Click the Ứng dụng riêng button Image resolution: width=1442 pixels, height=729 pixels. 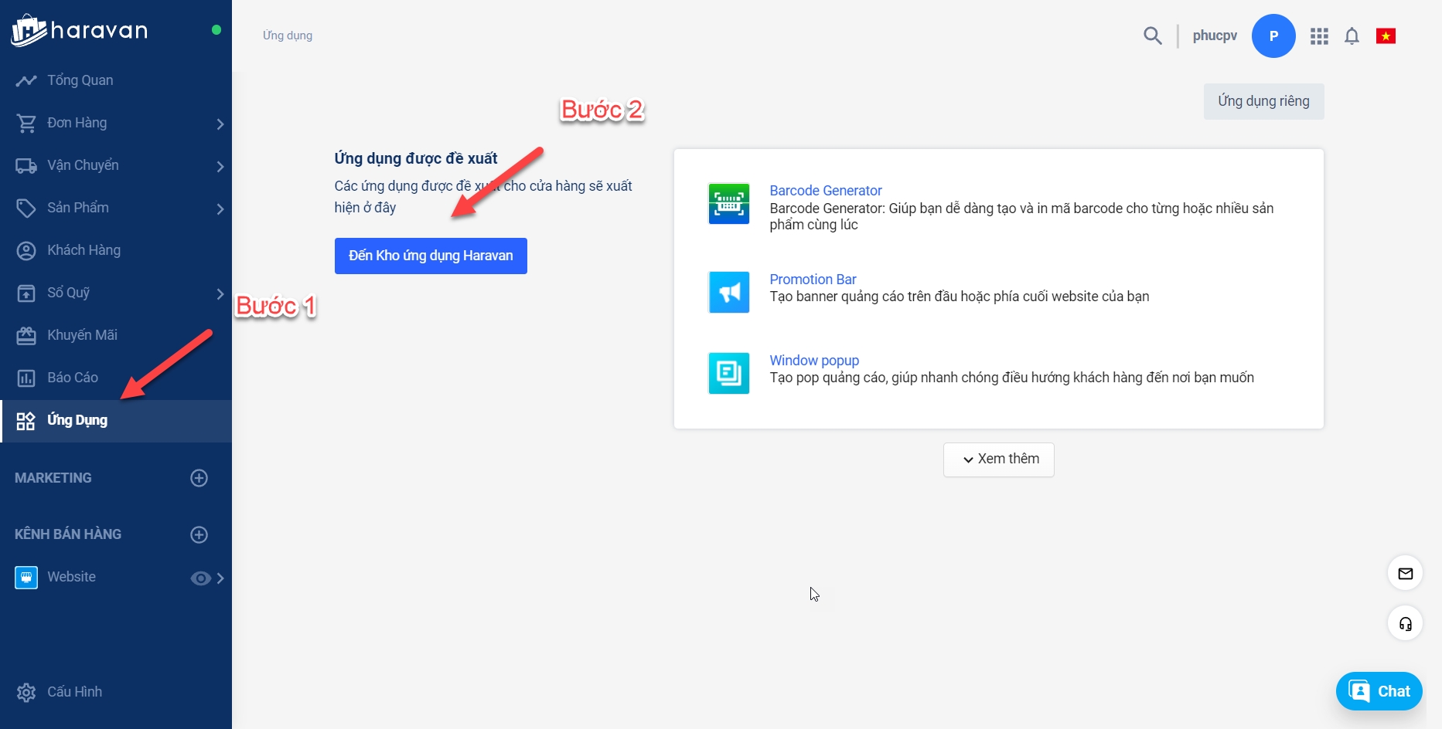coord(1263,101)
